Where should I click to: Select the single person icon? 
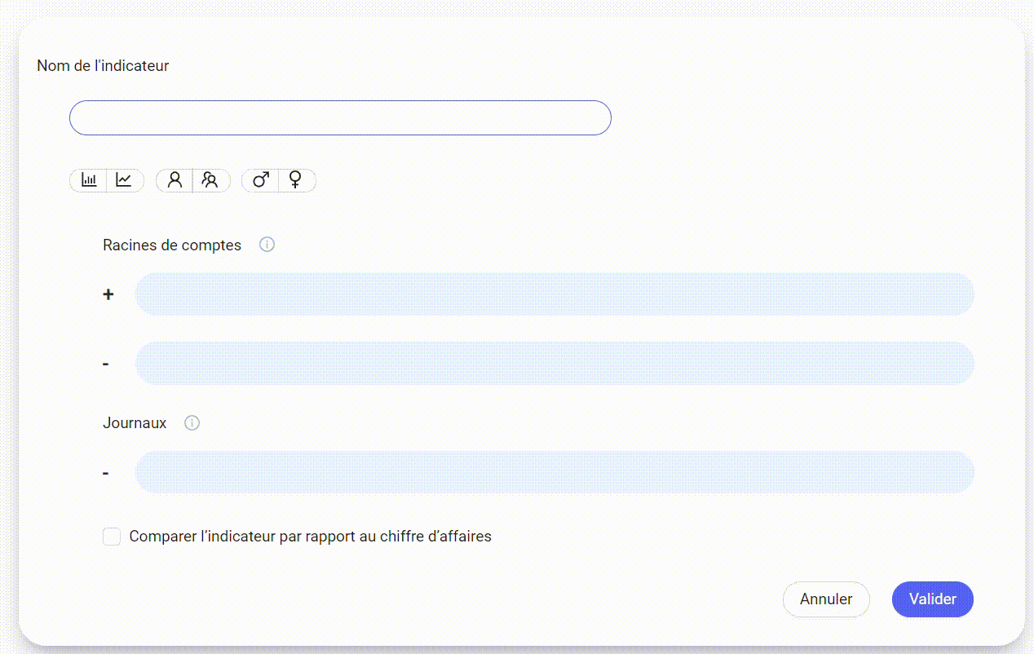(x=175, y=180)
